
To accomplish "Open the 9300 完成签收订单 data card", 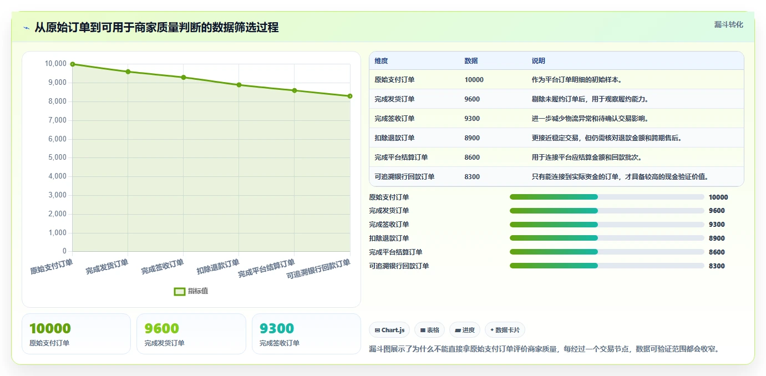I will [x=306, y=334].
